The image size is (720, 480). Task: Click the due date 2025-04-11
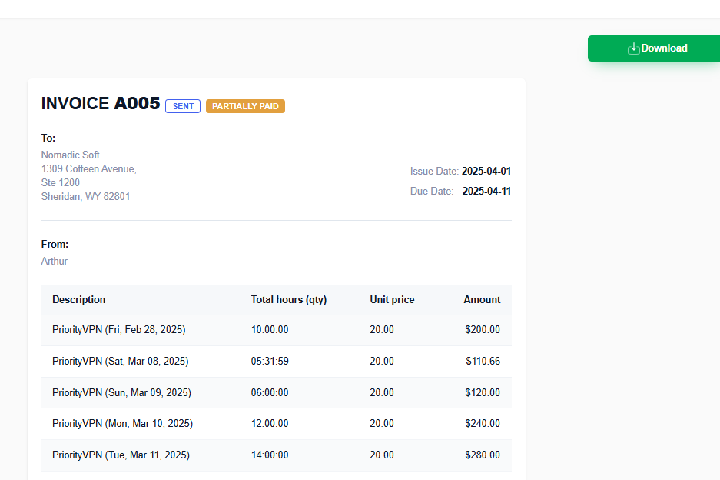coord(486,192)
